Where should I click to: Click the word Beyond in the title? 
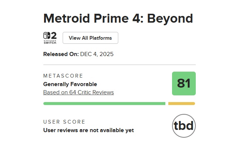coord(170,19)
